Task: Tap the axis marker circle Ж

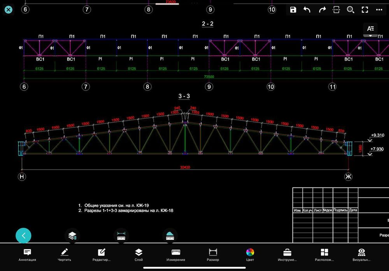Action: click(x=348, y=177)
